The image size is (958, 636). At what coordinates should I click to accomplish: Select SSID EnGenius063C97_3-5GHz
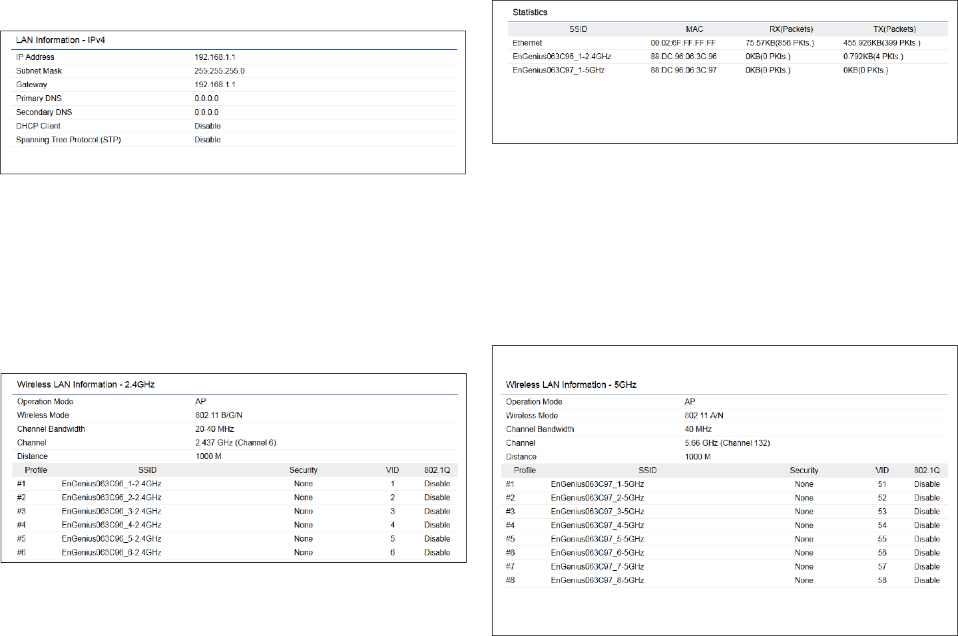pyautogui.click(x=597, y=512)
